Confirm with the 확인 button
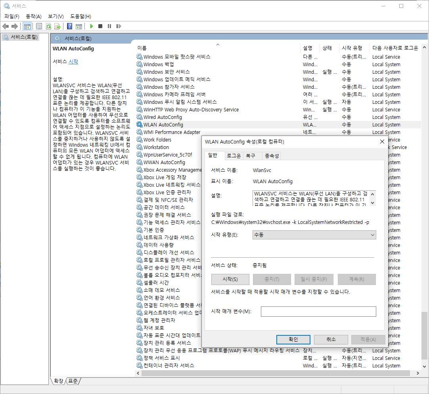The width and height of the screenshot is (429, 394). 293,339
